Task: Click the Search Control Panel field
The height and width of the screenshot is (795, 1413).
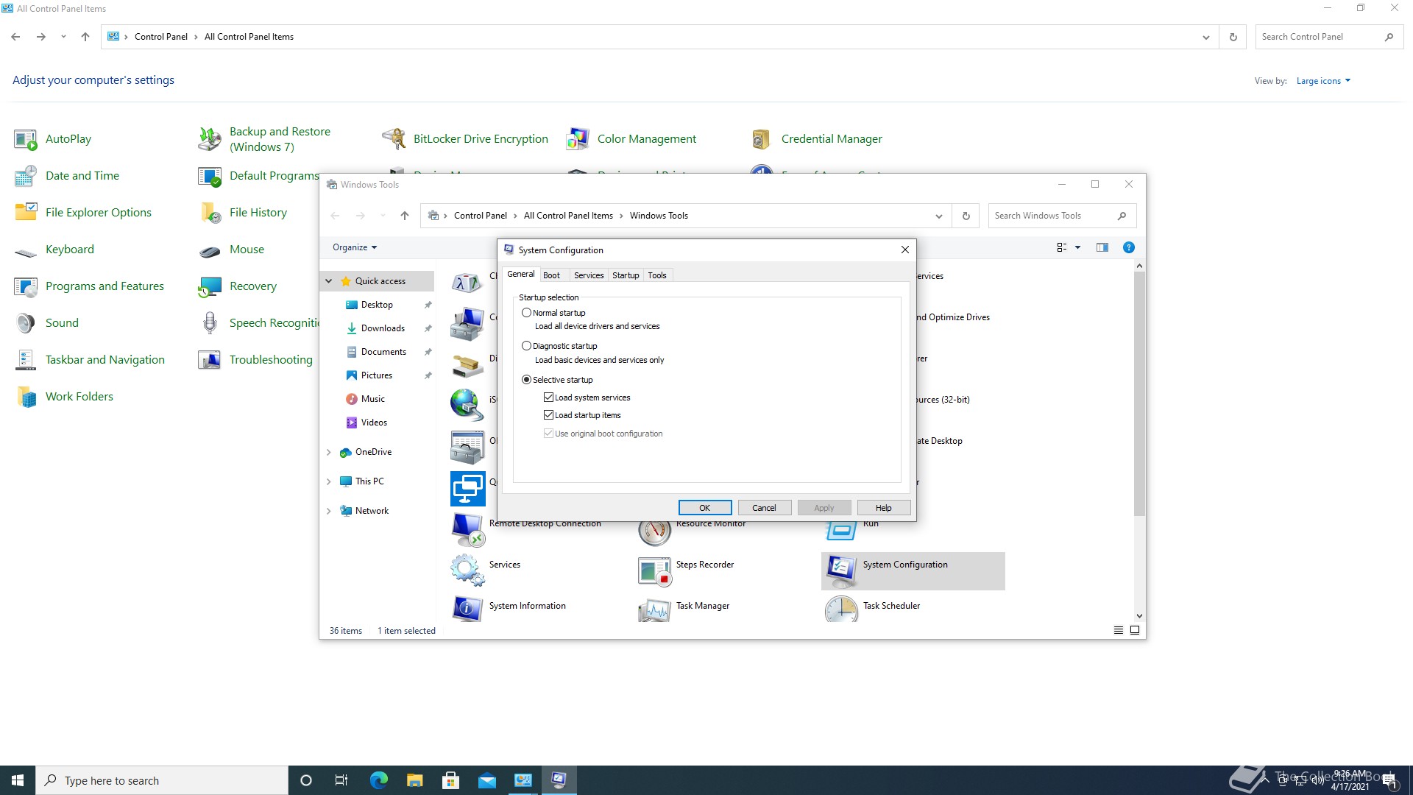Action: click(1329, 37)
